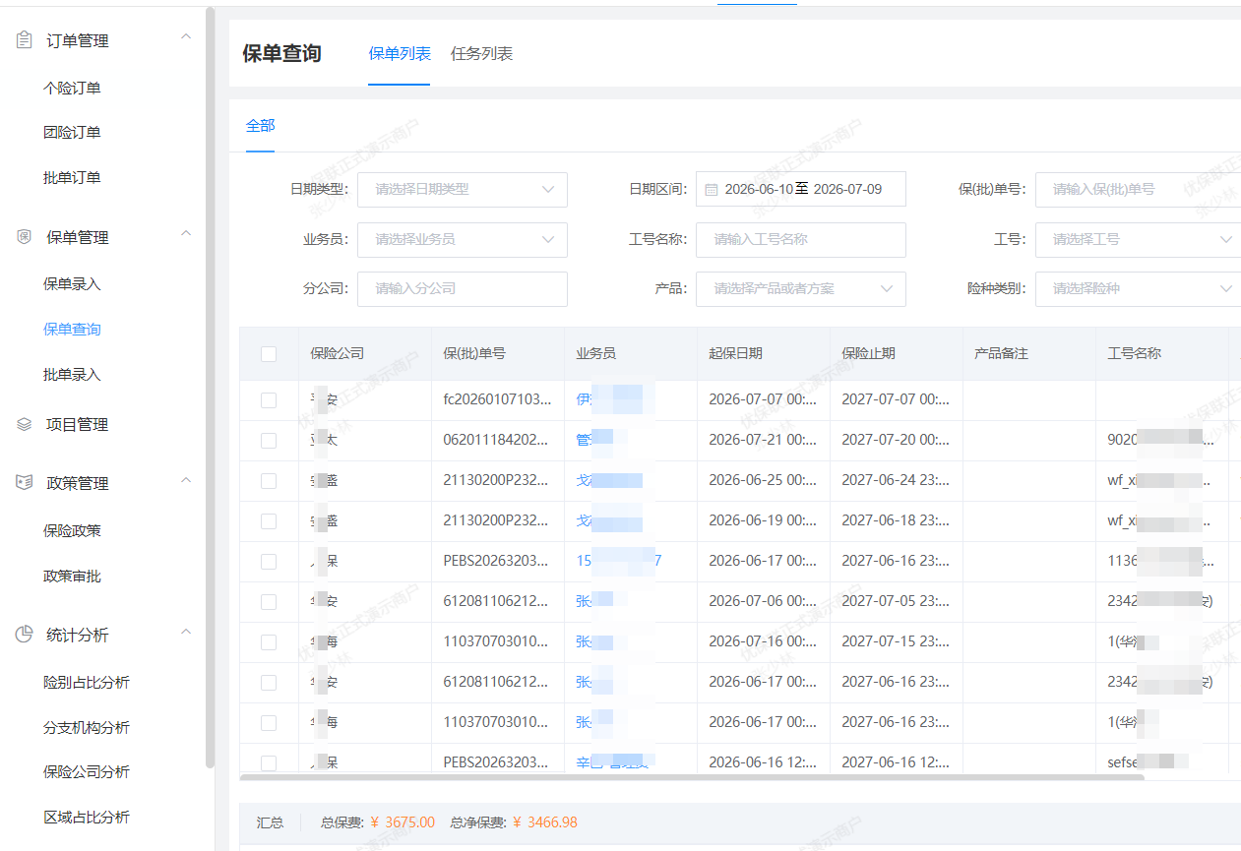Image resolution: width=1241 pixels, height=851 pixels.
Task: Open 分支机构分析 report
Action: (87, 728)
